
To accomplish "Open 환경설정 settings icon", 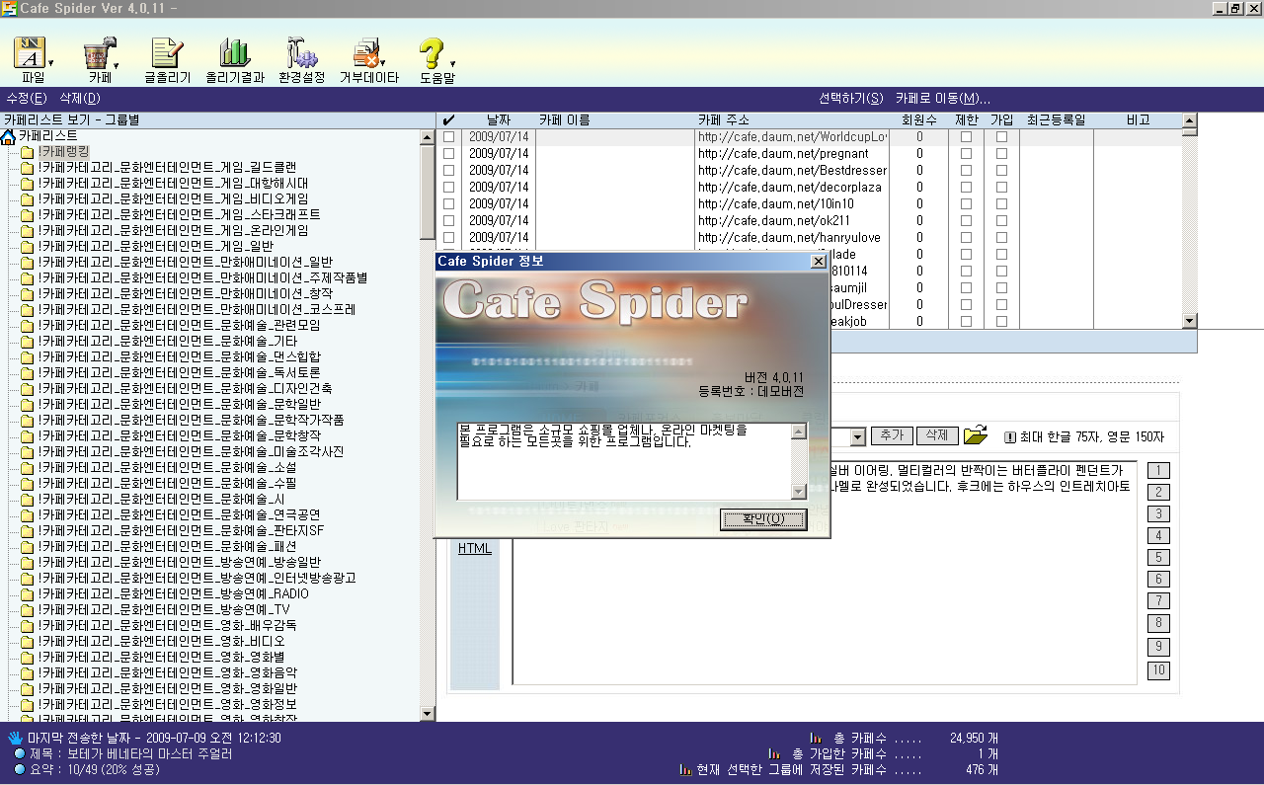I will pyautogui.click(x=300, y=54).
